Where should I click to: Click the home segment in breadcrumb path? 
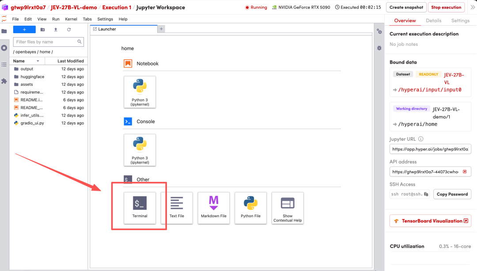45,52
